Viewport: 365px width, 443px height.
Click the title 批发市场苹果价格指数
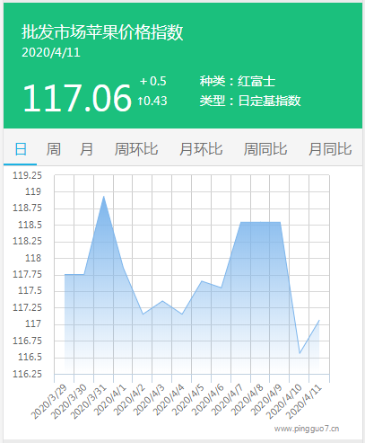(102, 32)
